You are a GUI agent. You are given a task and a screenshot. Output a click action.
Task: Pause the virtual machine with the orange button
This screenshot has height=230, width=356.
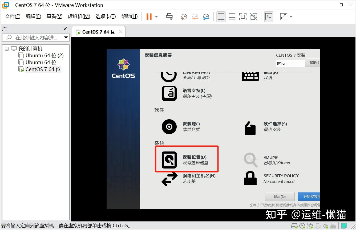pyautogui.click(x=149, y=17)
